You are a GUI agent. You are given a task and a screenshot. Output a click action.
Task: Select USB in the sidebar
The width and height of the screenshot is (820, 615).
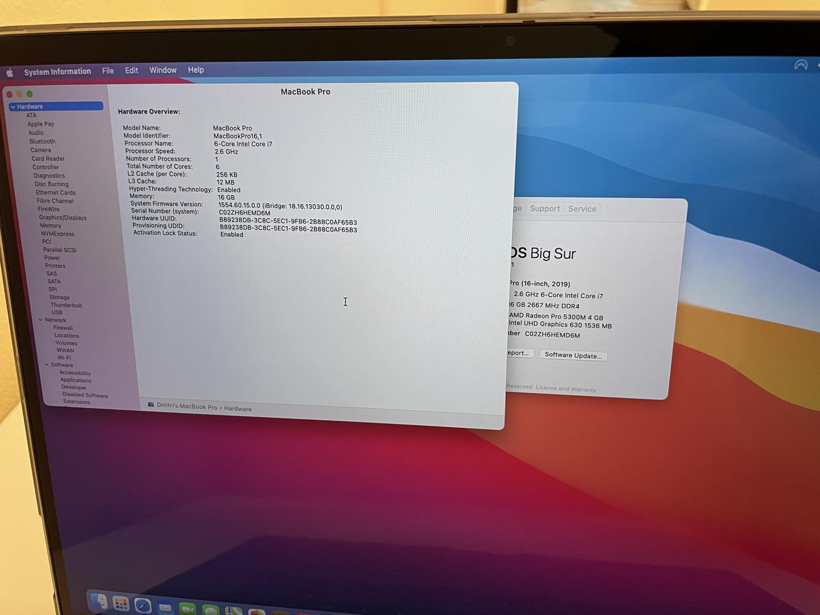[57, 312]
